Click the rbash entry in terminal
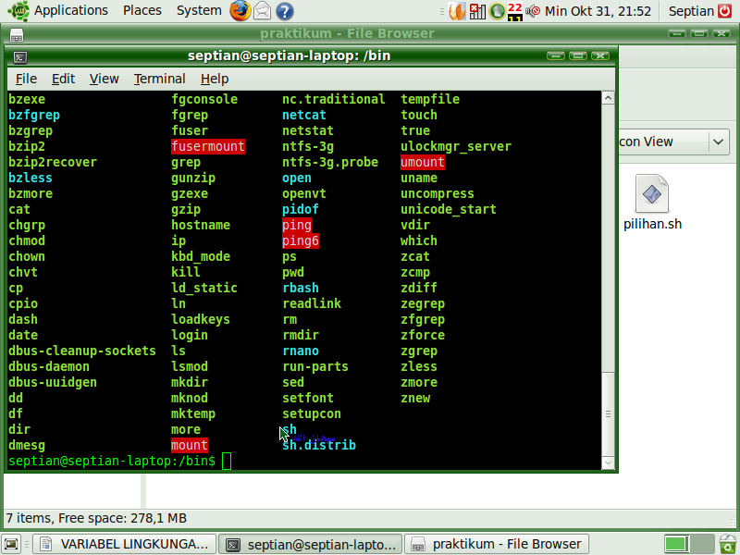This screenshot has height=555, width=740. pyautogui.click(x=301, y=288)
